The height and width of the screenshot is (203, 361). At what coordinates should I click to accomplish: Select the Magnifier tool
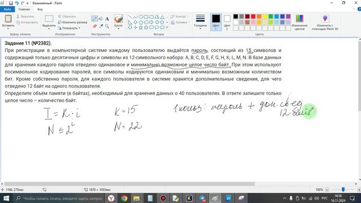(x=107, y=27)
